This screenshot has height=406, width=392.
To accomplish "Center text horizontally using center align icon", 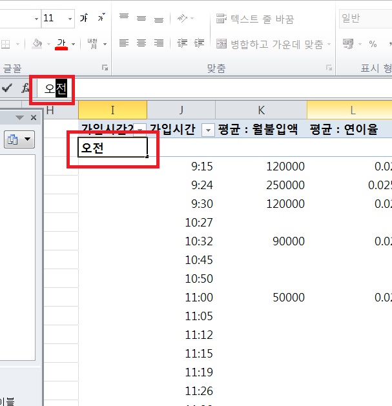I will (141, 44).
